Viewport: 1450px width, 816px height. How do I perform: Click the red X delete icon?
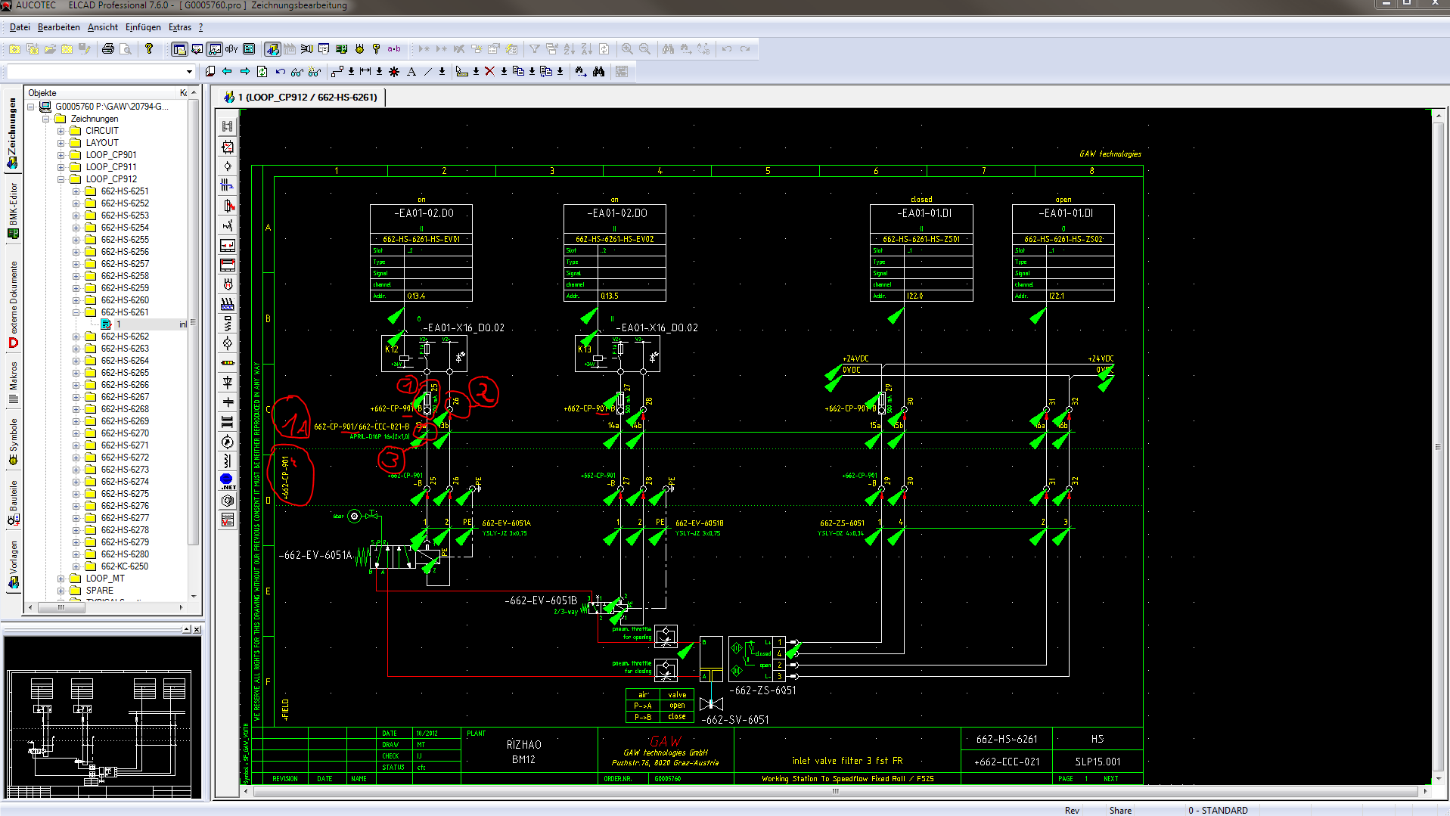pyautogui.click(x=489, y=72)
